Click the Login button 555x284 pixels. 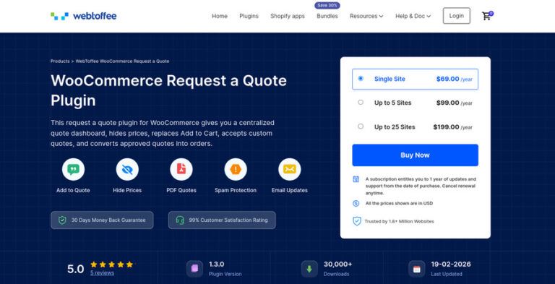point(456,16)
